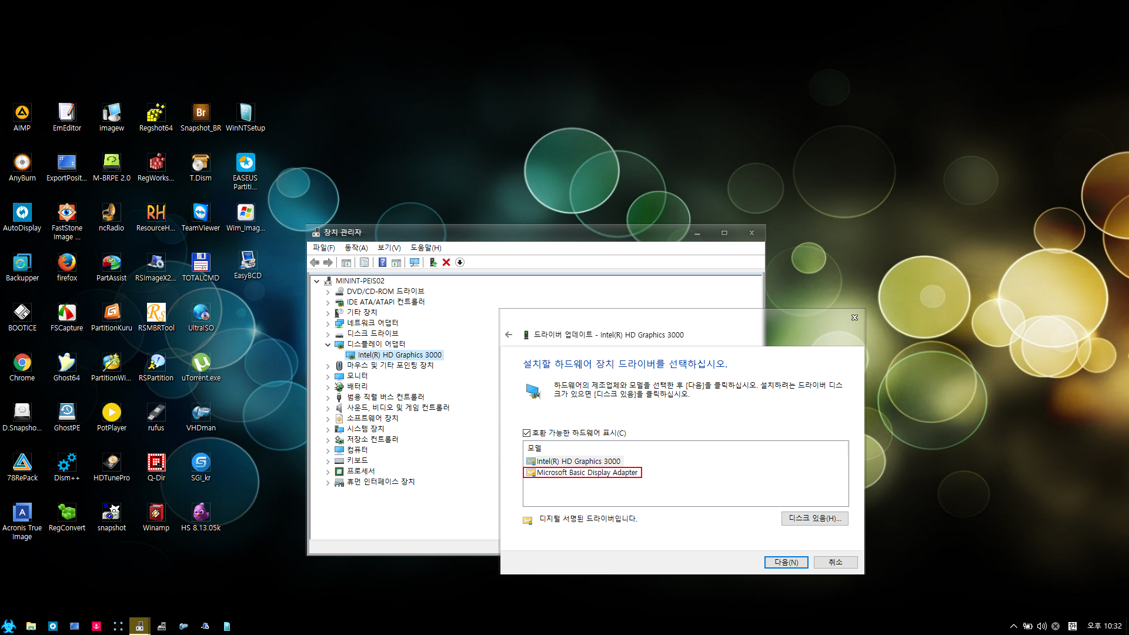
Task: Click Scan for hardware changes toolbar icon
Action: coord(415,262)
